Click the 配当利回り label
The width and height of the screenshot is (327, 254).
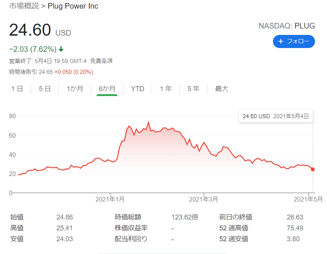(131, 239)
